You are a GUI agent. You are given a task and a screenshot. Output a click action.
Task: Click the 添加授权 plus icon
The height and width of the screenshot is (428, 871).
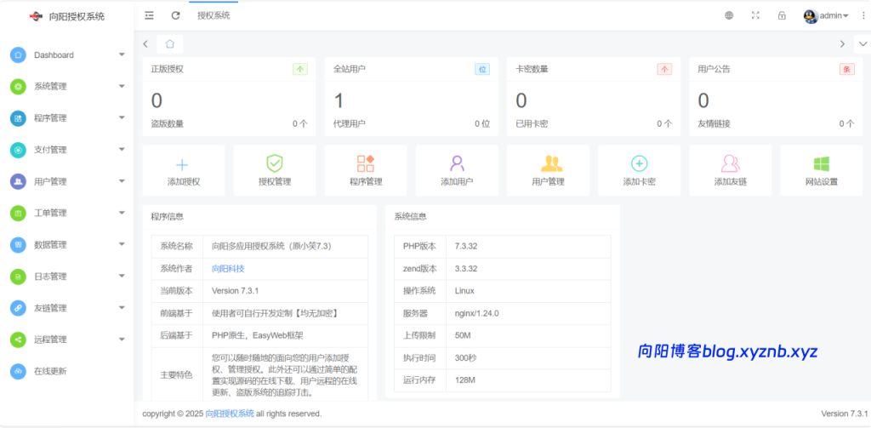(183, 164)
